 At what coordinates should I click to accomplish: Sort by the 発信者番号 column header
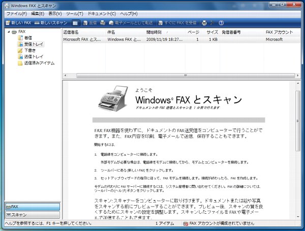[242, 32]
